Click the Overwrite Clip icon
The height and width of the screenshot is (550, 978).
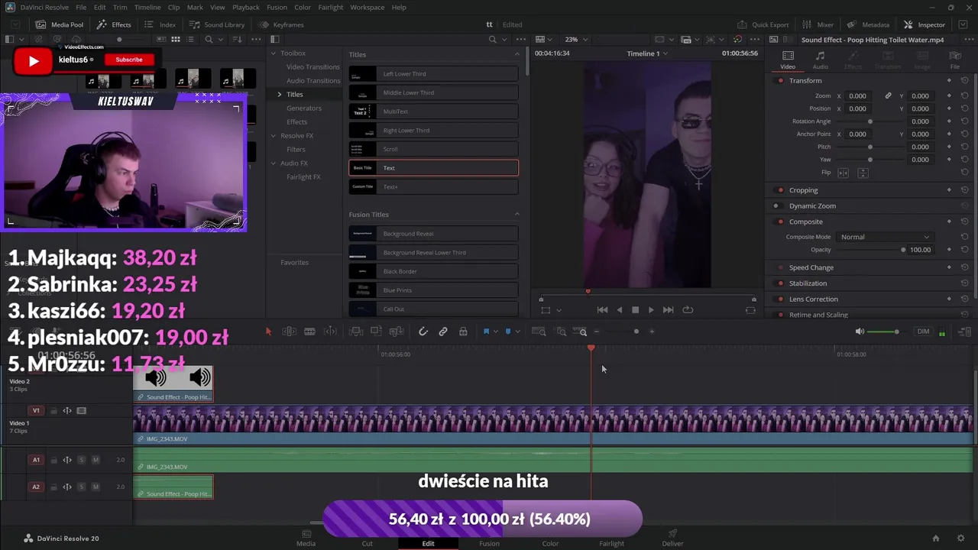[x=376, y=332]
